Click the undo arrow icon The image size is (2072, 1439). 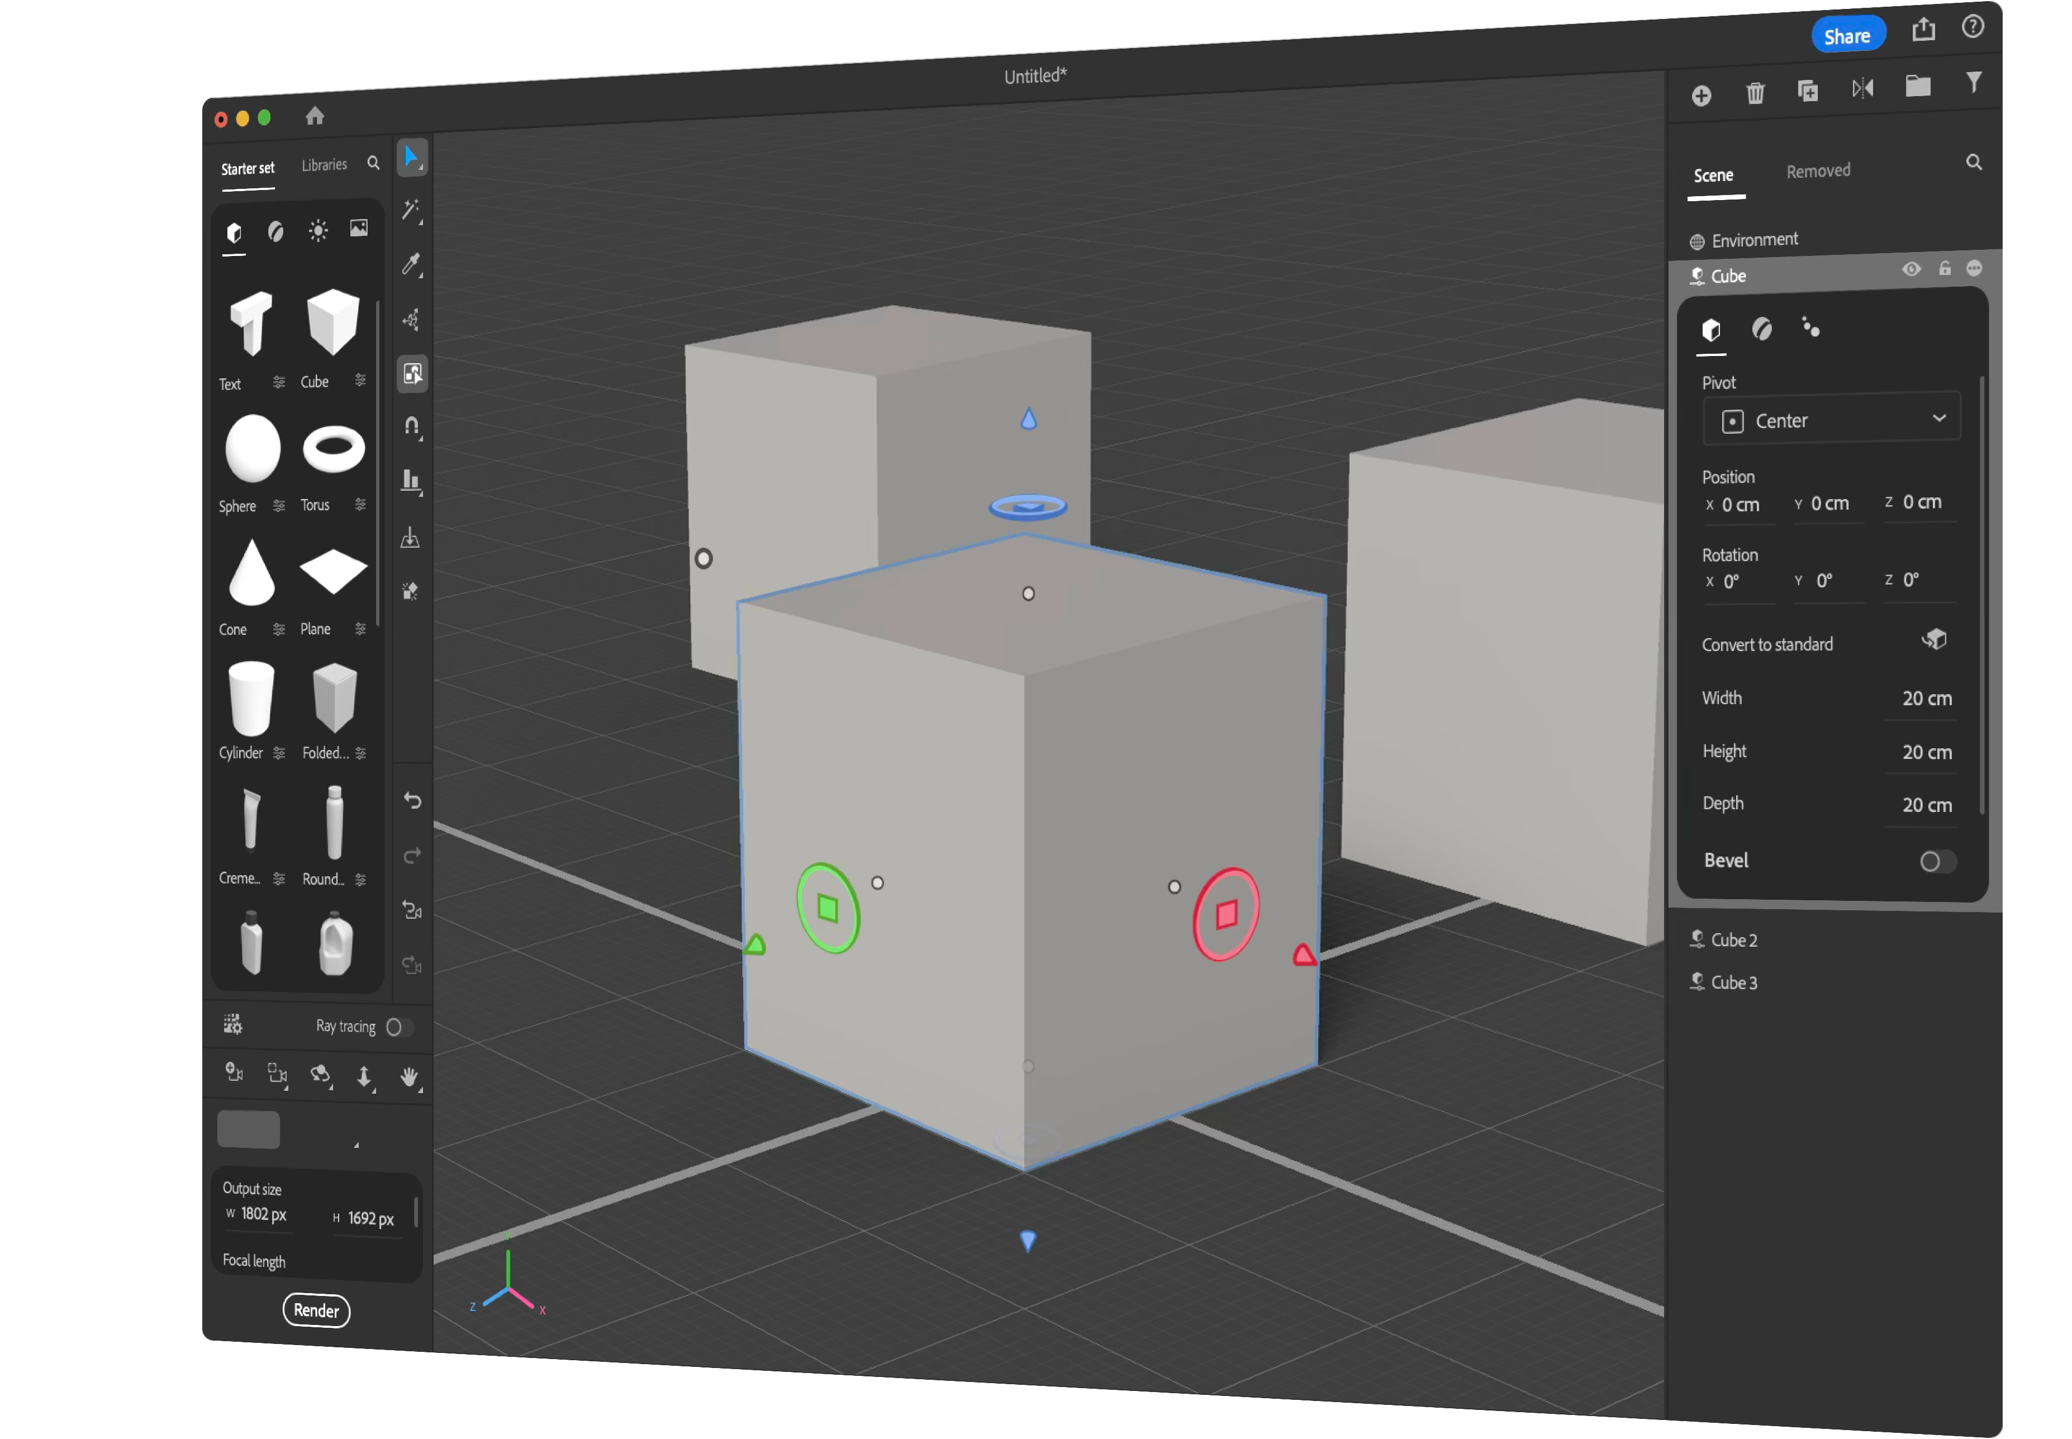(412, 801)
